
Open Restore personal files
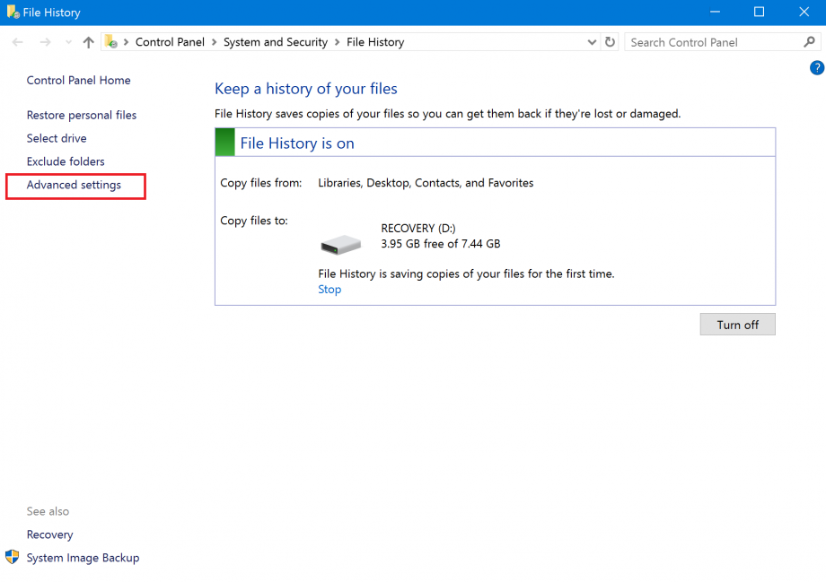[82, 115]
